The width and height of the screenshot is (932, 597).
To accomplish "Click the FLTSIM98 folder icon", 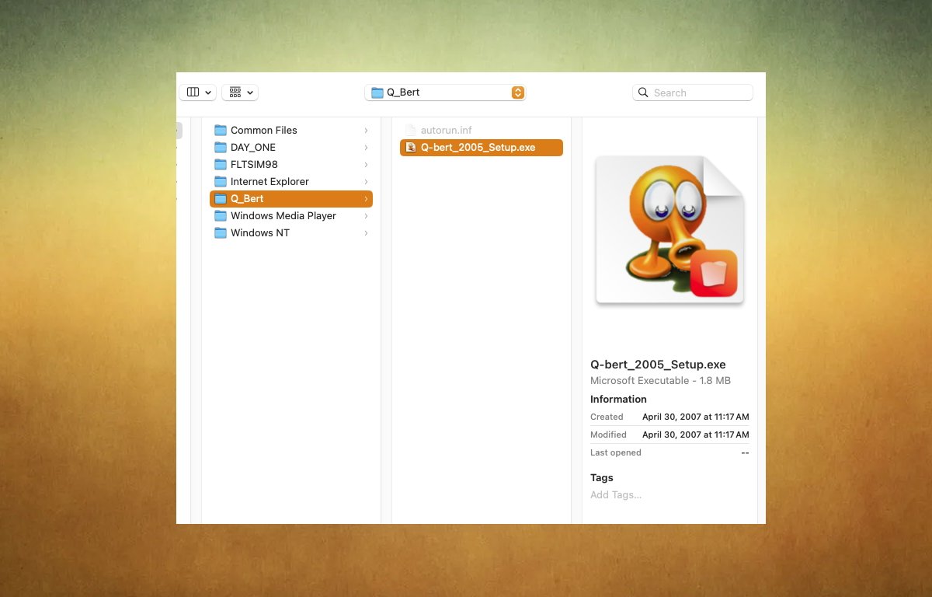I will tap(221, 164).
